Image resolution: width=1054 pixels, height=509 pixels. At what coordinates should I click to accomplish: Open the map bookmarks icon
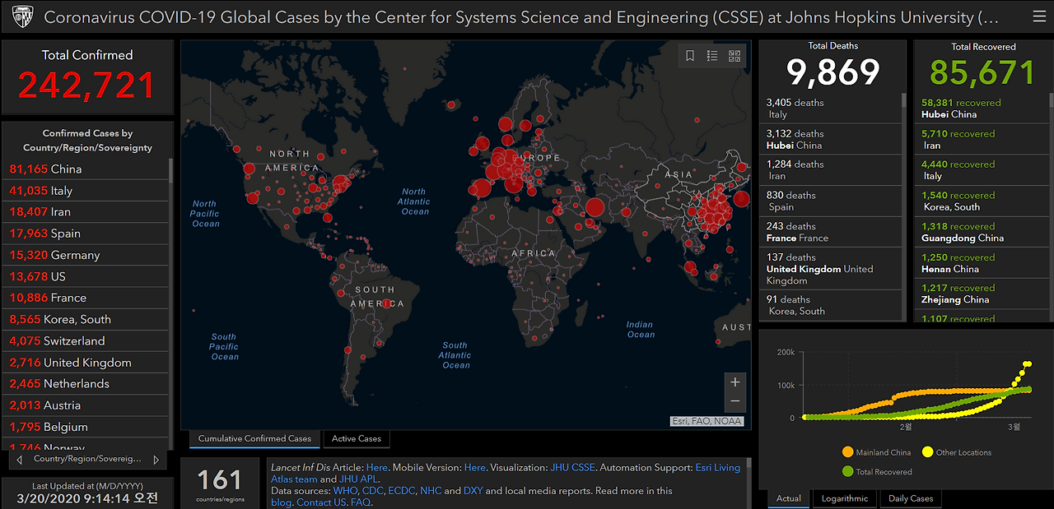tap(690, 56)
